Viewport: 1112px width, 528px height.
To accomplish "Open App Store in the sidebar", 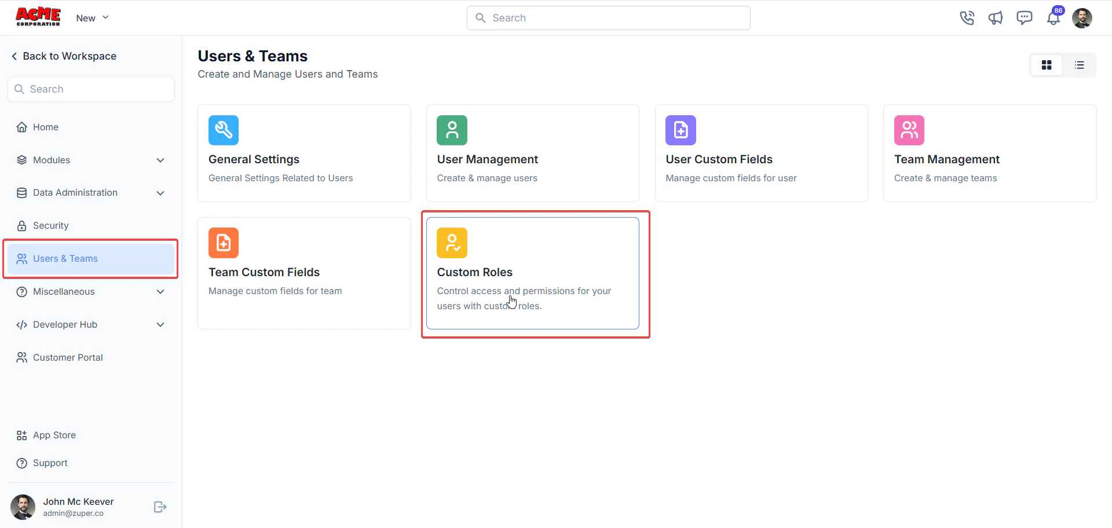I will pyautogui.click(x=91, y=435).
